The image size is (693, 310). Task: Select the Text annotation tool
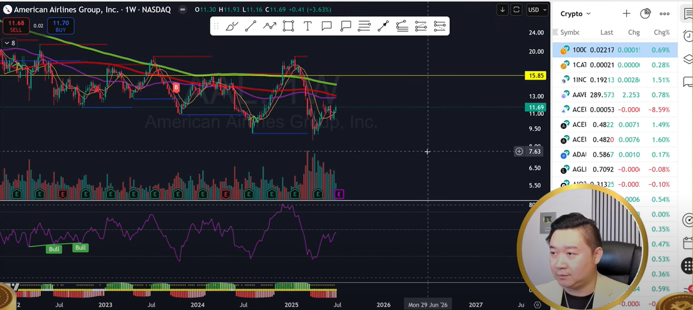point(308,26)
